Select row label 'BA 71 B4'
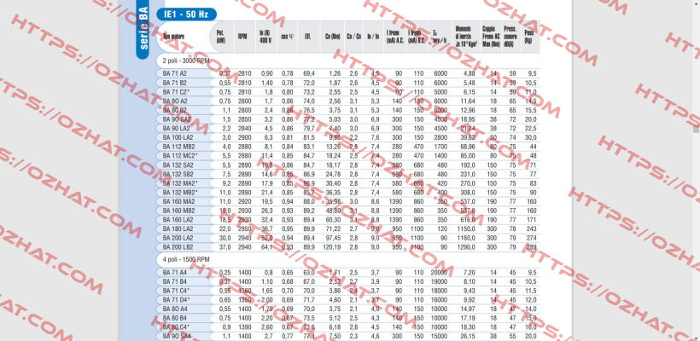 click(174, 281)
